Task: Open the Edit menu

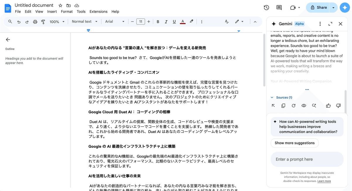Action: [x=28, y=12]
